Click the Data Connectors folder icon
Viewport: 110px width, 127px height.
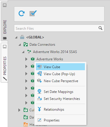click(26, 44)
